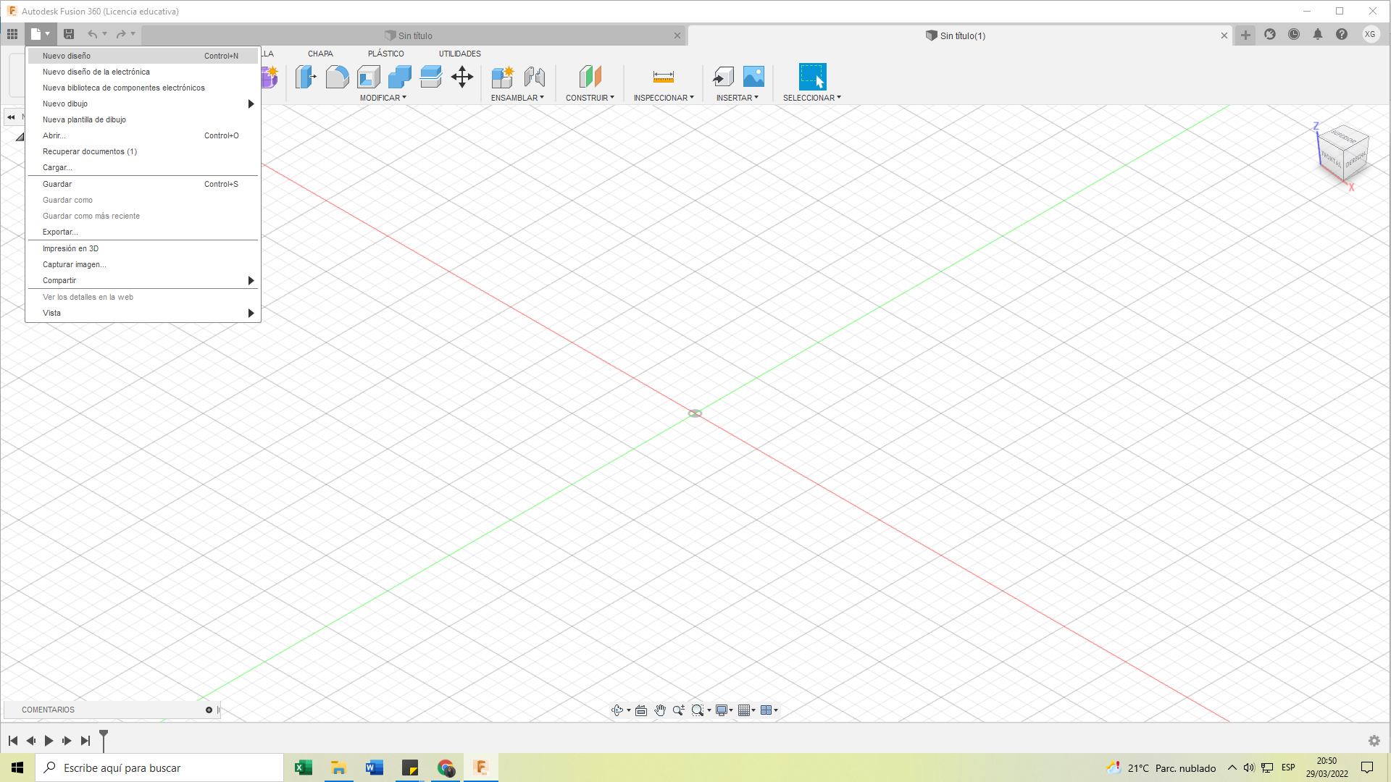Toggle the browser panel collapse arrows
The image size is (1391, 782).
point(11,117)
